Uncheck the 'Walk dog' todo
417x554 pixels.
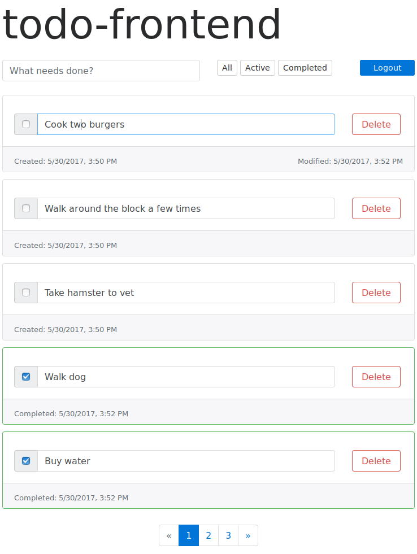26,377
